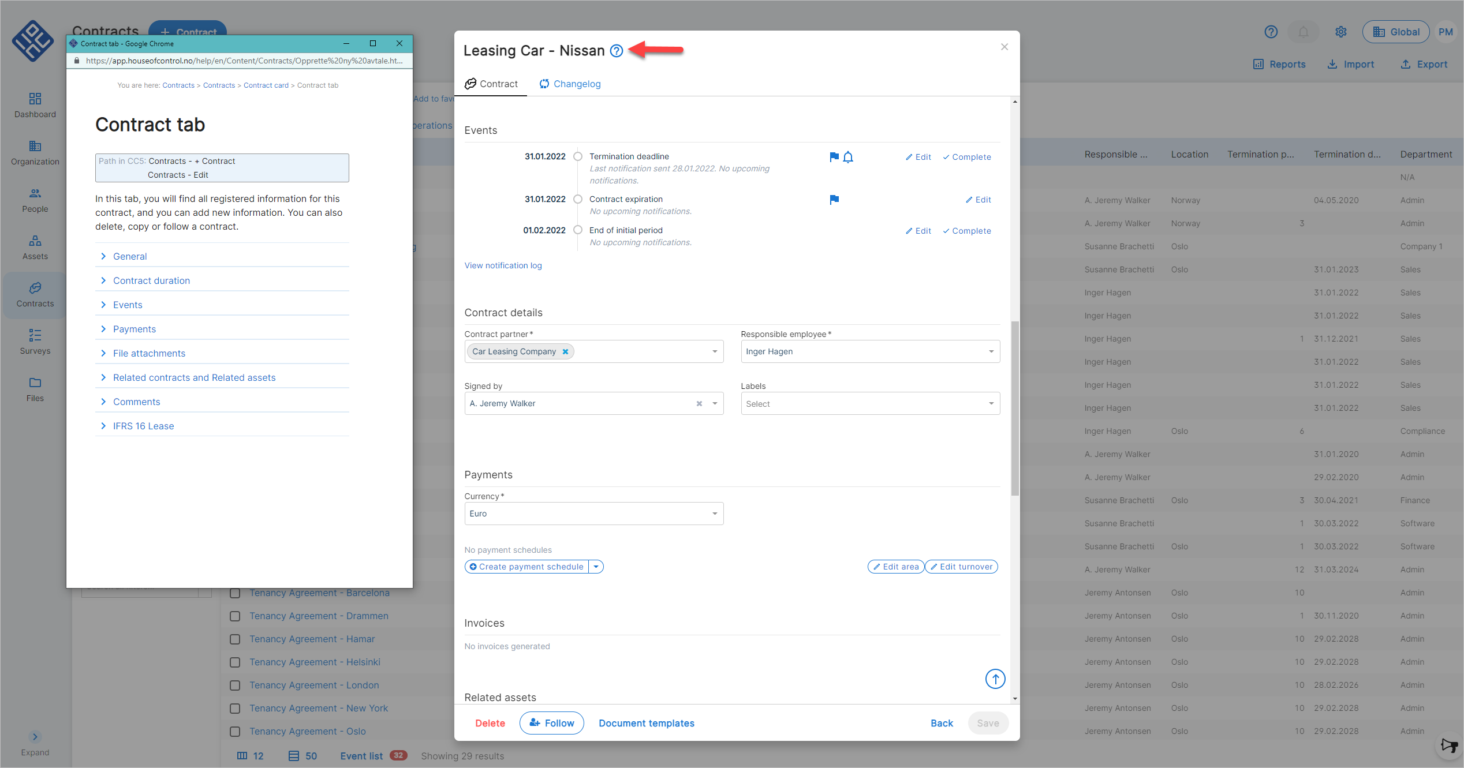Open notifications bell in top bar
Screen dimensions: 1464x768
pyautogui.click(x=1304, y=32)
